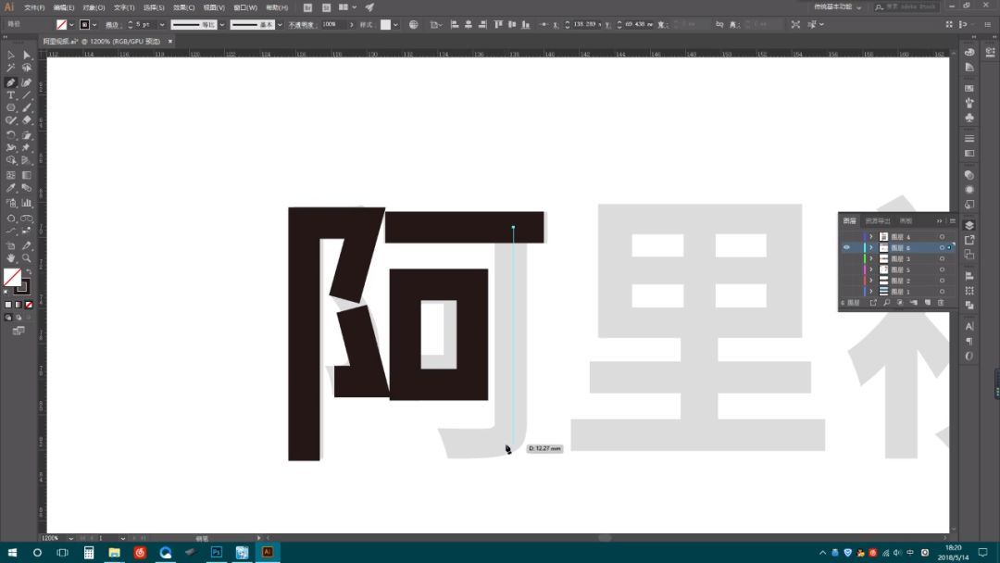Image resolution: width=1000 pixels, height=563 pixels.
Task: Toggle visibility of 图层 2
Action: 846,281
